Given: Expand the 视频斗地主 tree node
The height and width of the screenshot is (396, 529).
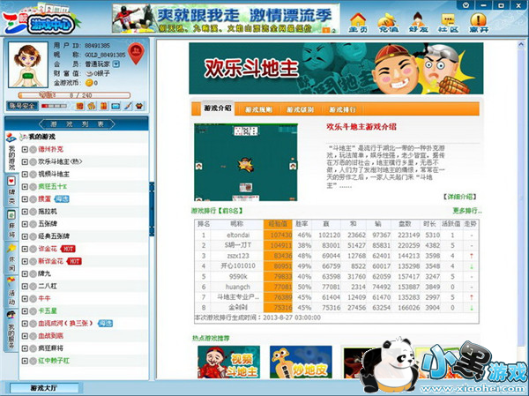Looking at the screenshot, I should click(25, 175).
